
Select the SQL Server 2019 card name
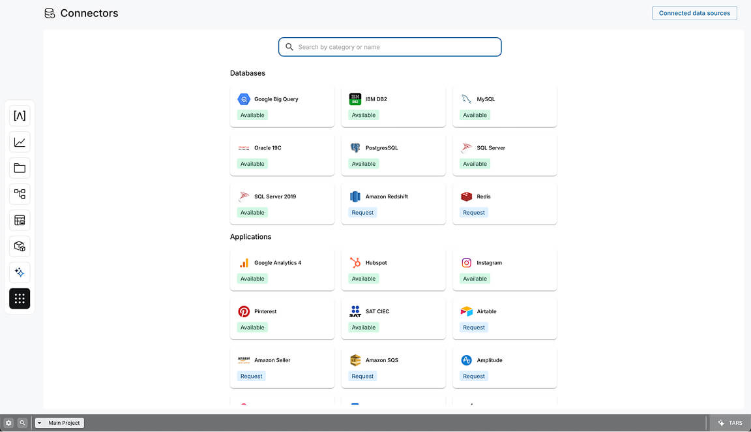pos(275,196)
